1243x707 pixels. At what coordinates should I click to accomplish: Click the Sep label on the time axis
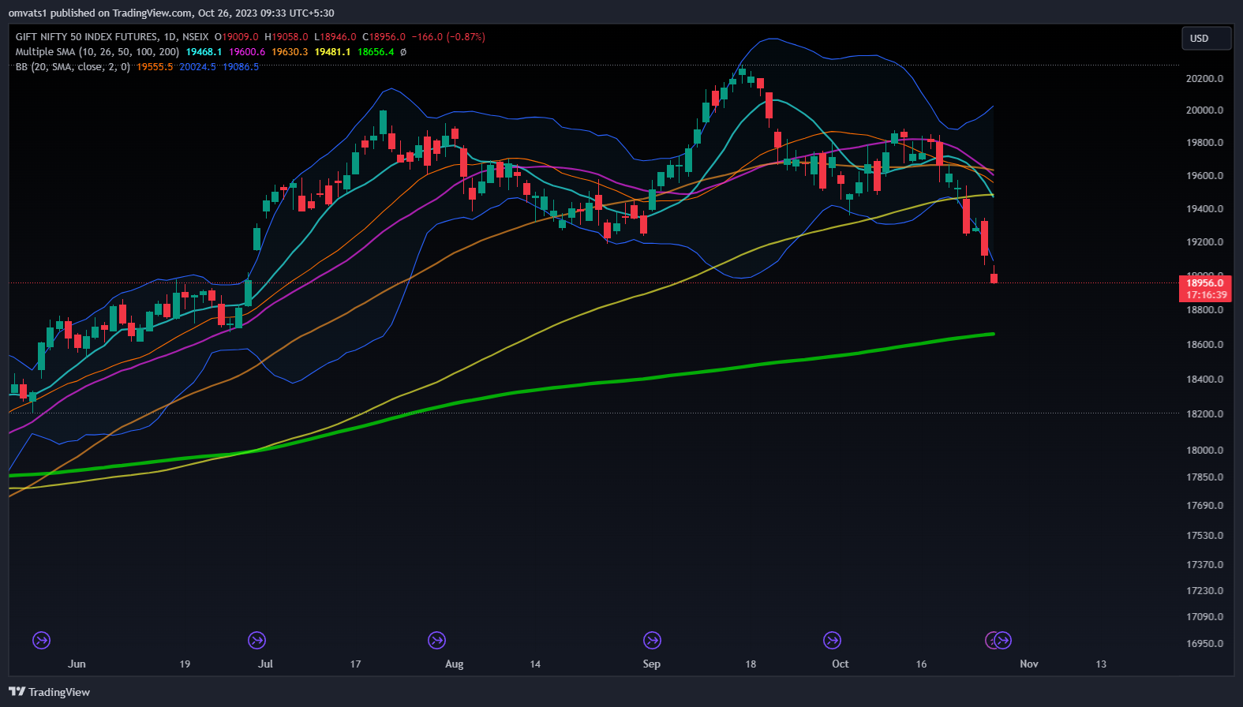[x=651, y=664]
